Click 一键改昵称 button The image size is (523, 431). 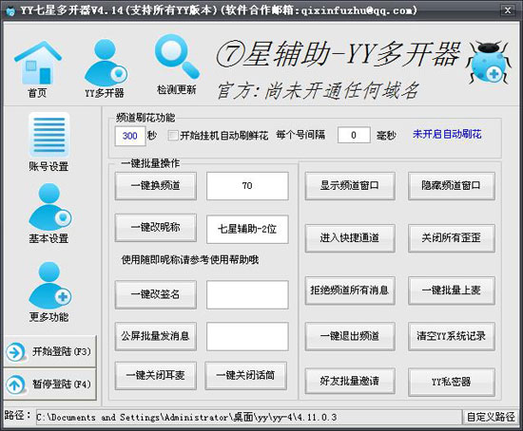click(x=156, y=228)
